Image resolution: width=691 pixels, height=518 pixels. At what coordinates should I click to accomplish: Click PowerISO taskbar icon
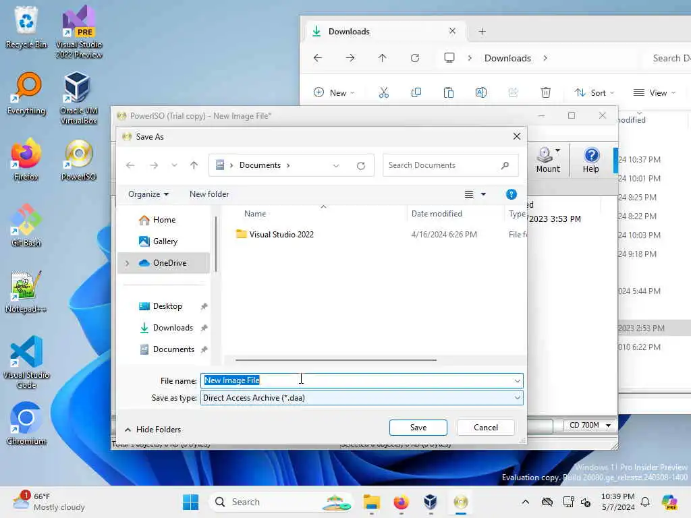460,502
